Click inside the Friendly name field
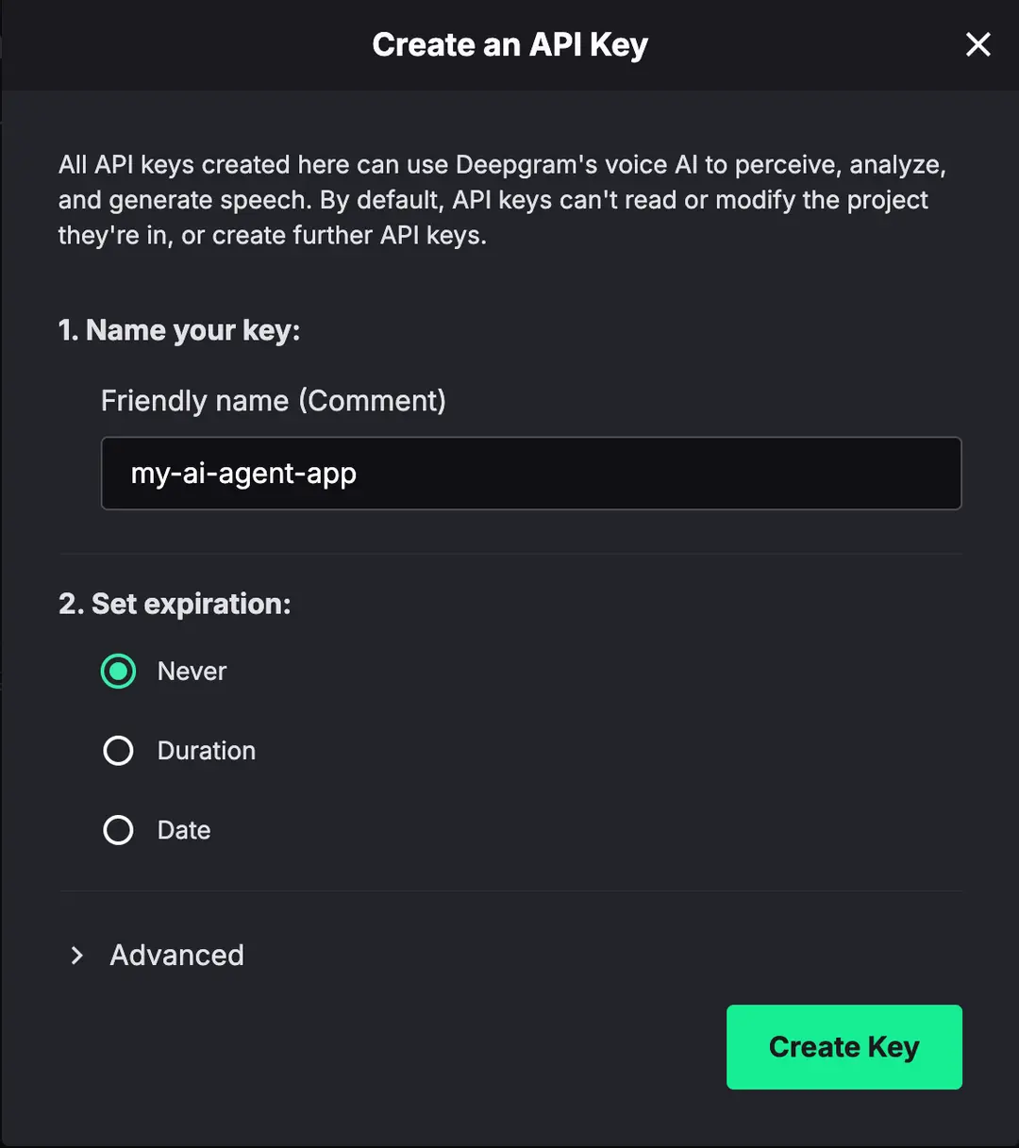 pyautogui.click(x=531, y=474)
